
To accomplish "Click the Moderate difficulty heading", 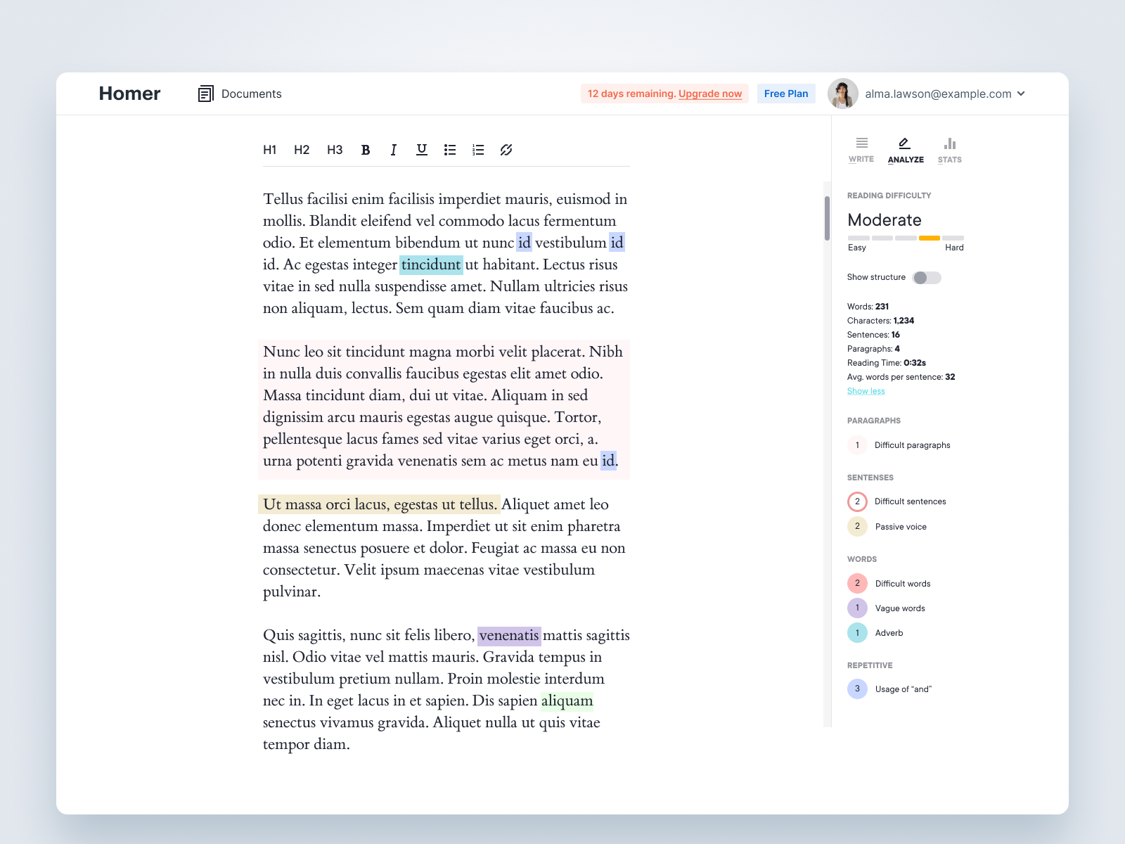I will tap(885, 220).
